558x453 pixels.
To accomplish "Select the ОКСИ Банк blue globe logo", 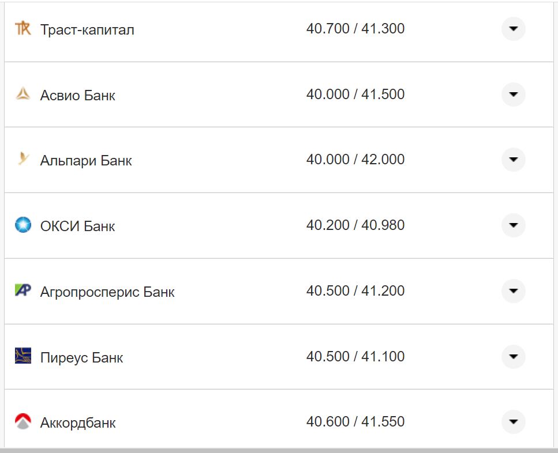I will (23, 225).
